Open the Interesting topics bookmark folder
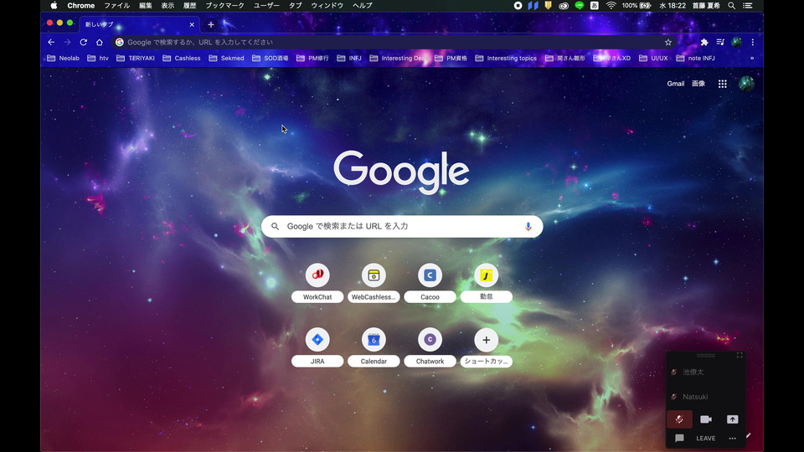 click(x=506, y=59)
